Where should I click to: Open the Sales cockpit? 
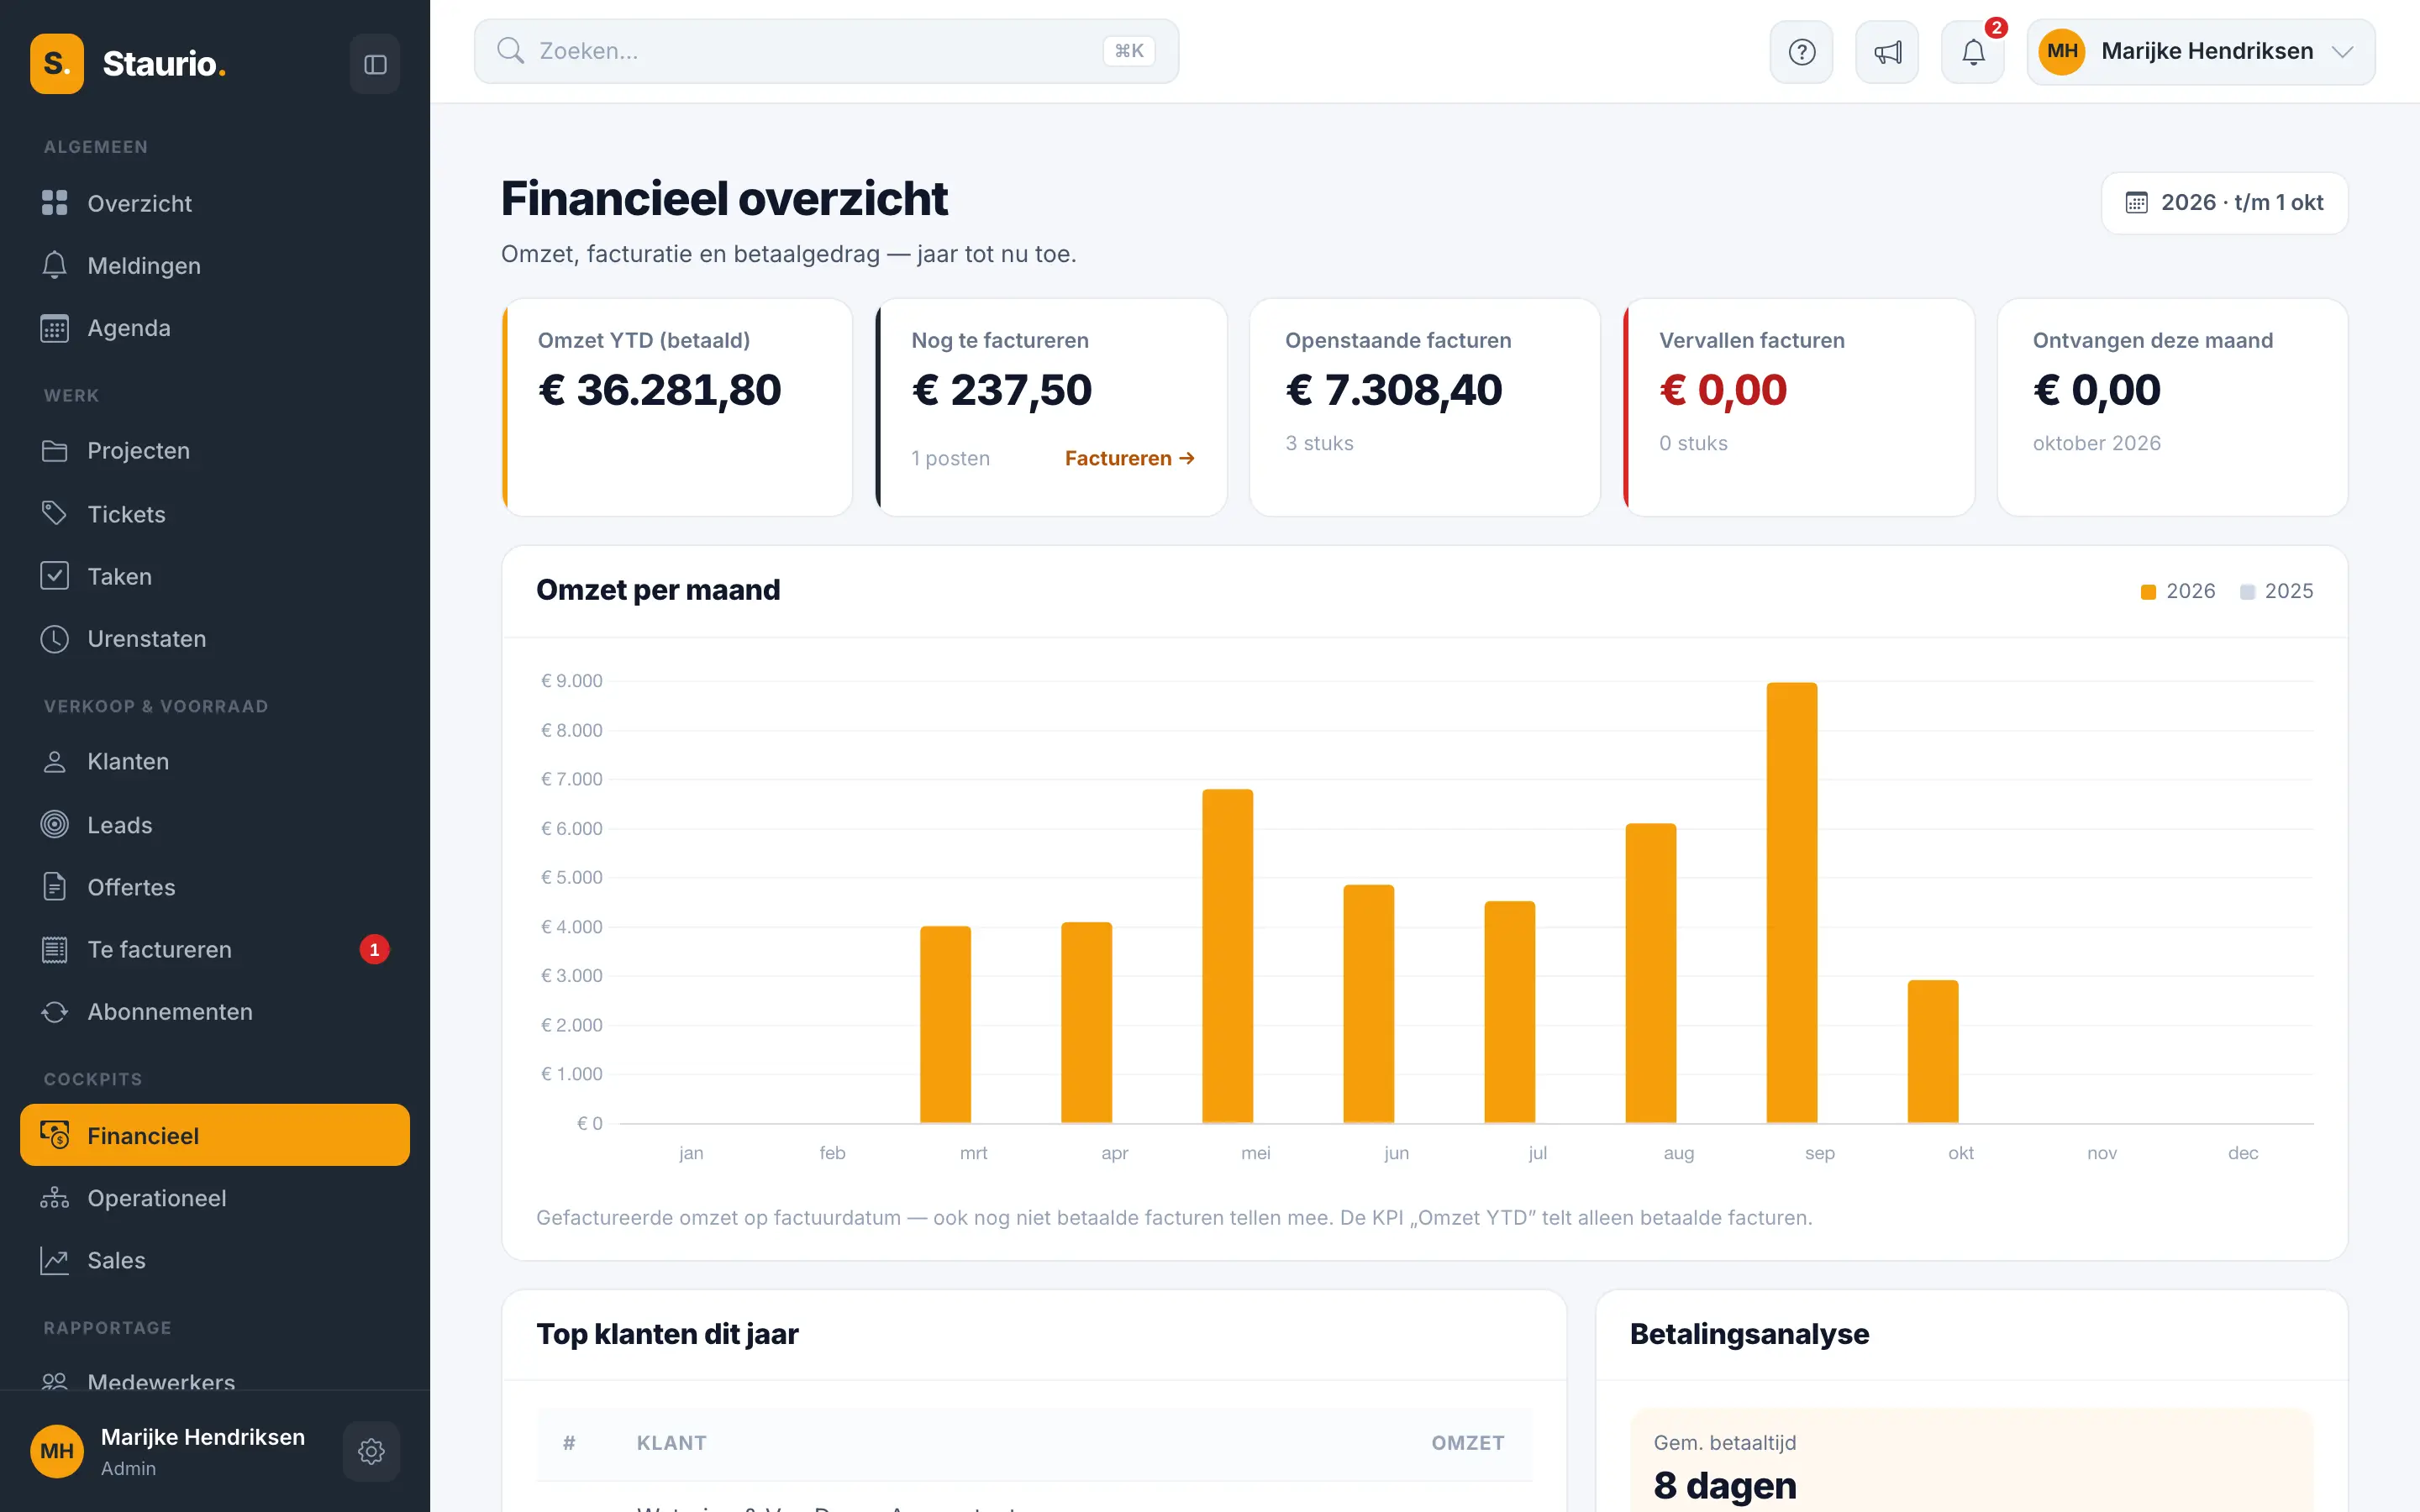(215, 1260)
